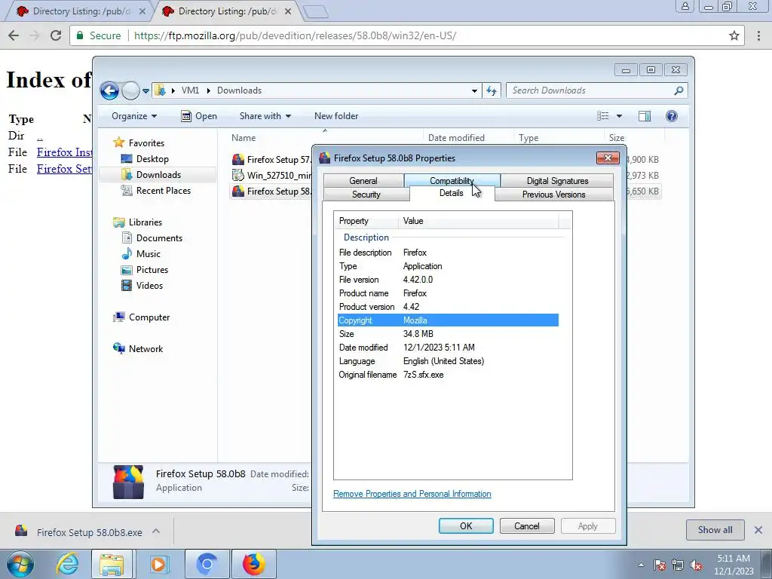Click the Chrome address bar URL
Image resolution: width=772 pixels, height=579 pixels.
[295, 36]
